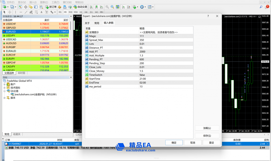Click the zoom out magnifier icon

click(x=112, y=7)
